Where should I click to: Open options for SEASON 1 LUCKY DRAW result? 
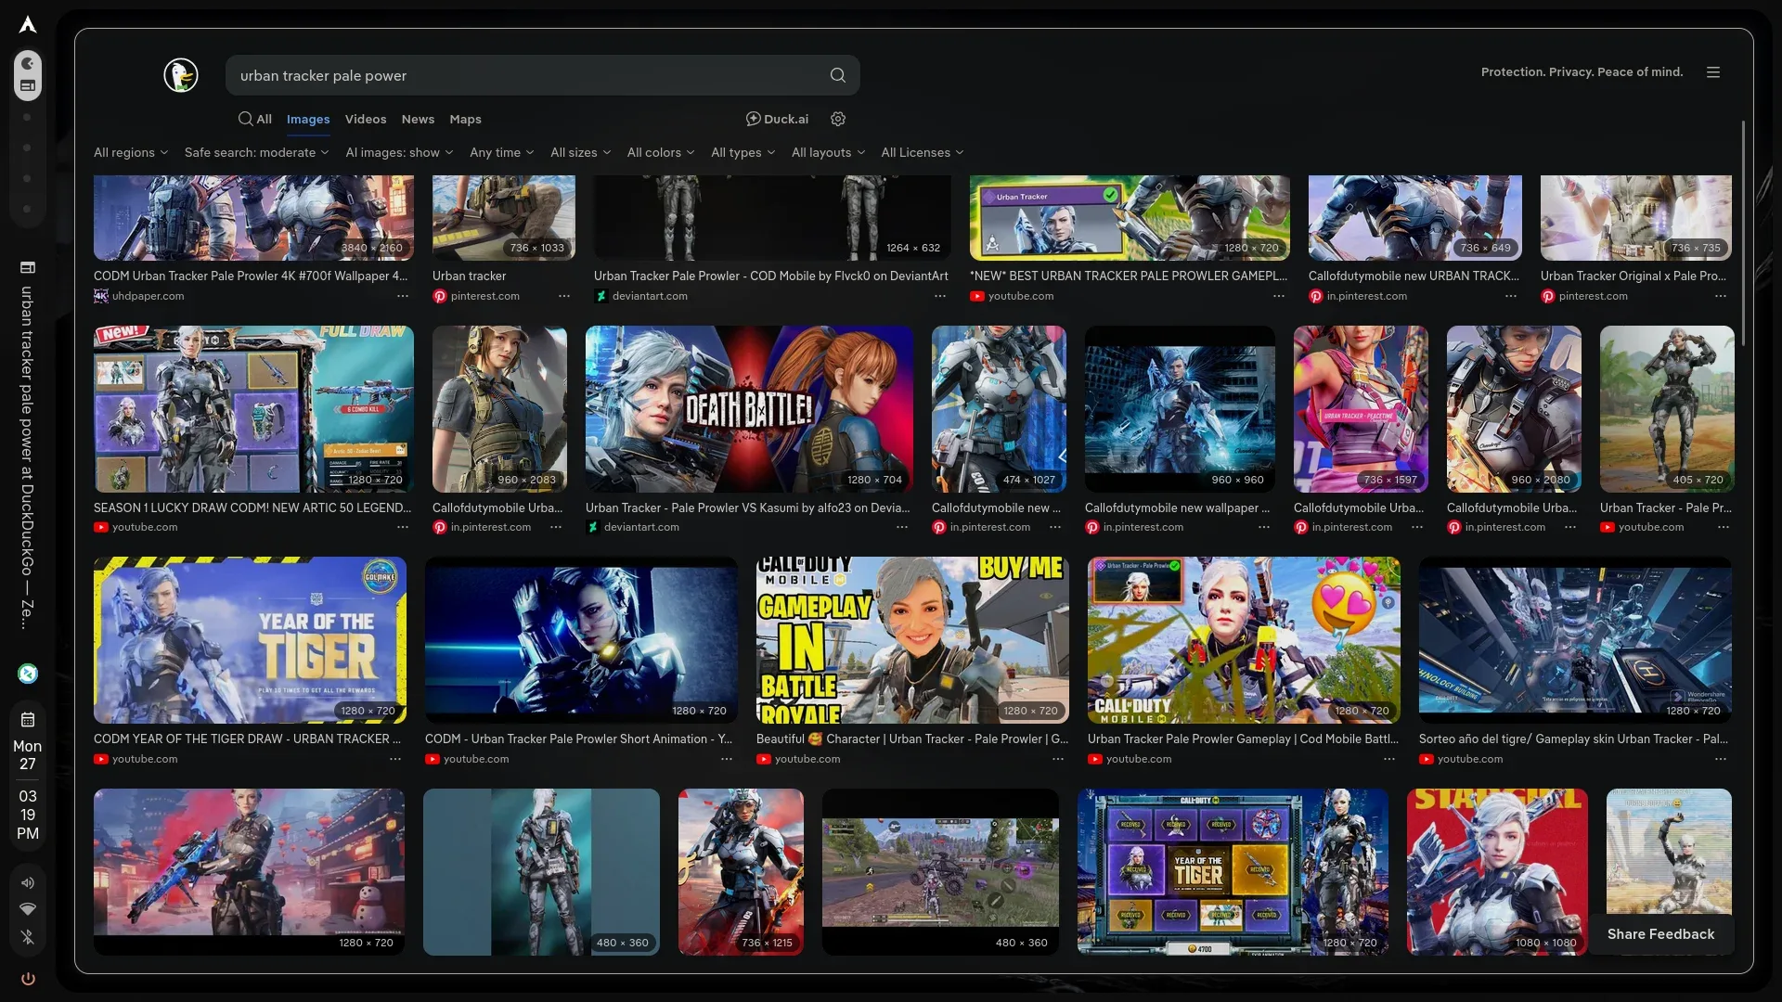click(x=403, y=527)
